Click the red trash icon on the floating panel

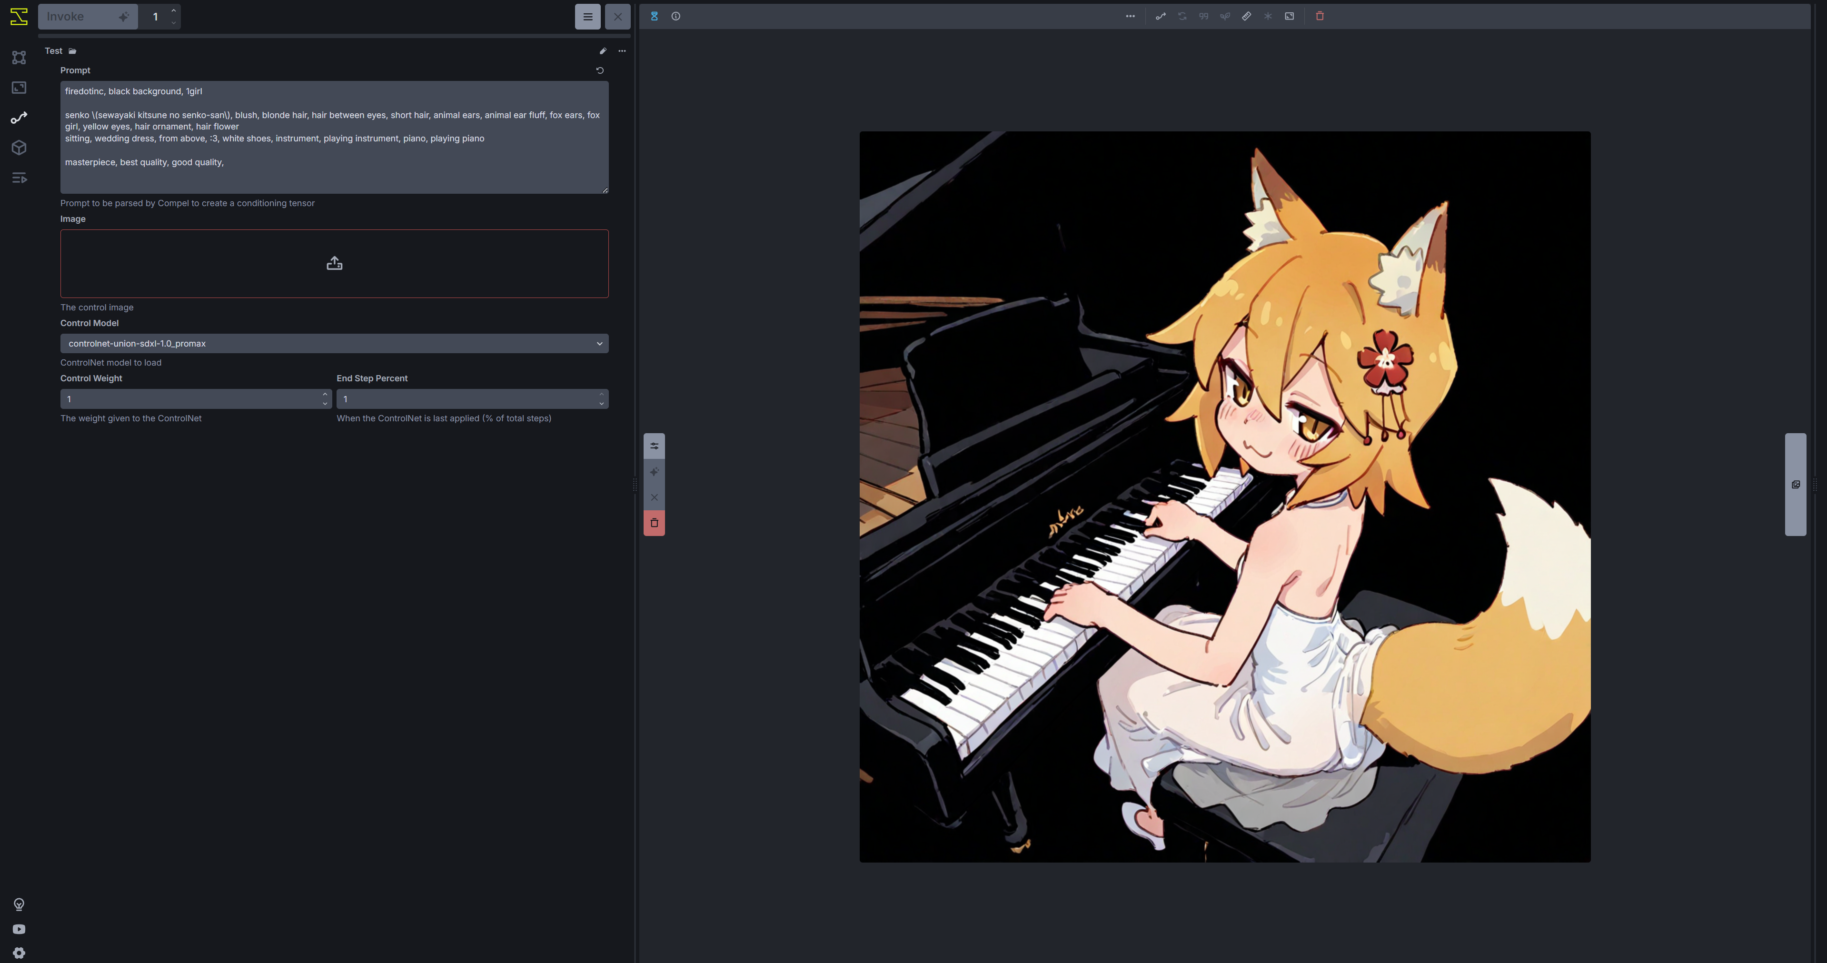pyautogui.click(x=654, y=523)
